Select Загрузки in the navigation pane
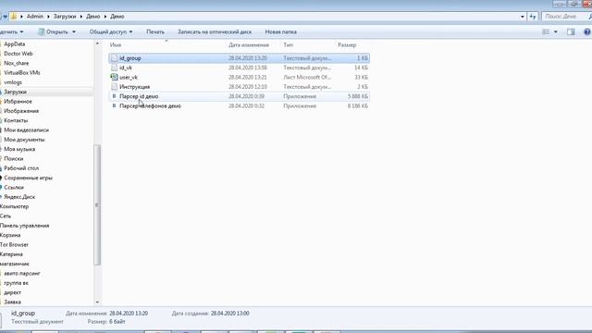This screenshot has width=592, height=333. pos(15,92)
